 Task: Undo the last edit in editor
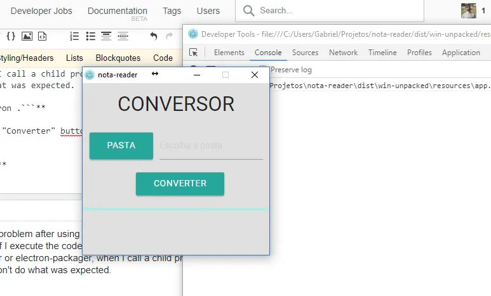tap(154, 36)
